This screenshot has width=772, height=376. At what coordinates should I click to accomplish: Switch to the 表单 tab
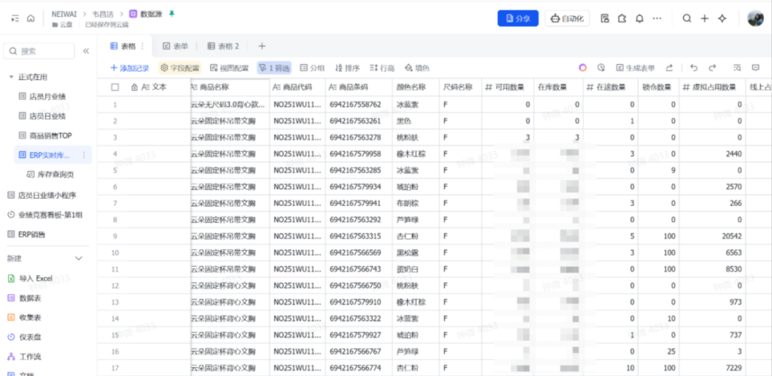(175, 46)
